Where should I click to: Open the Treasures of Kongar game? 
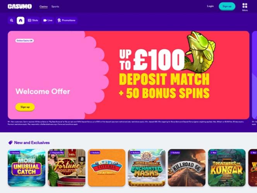point(227,167)
